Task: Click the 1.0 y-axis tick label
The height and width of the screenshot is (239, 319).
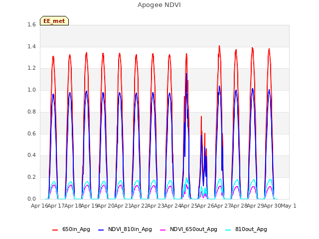Action: point(31,90)
